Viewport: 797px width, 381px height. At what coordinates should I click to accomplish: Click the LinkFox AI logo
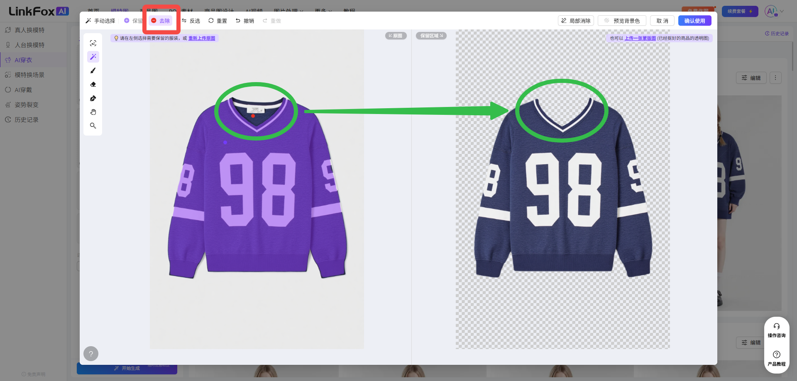tap(39, 11)
